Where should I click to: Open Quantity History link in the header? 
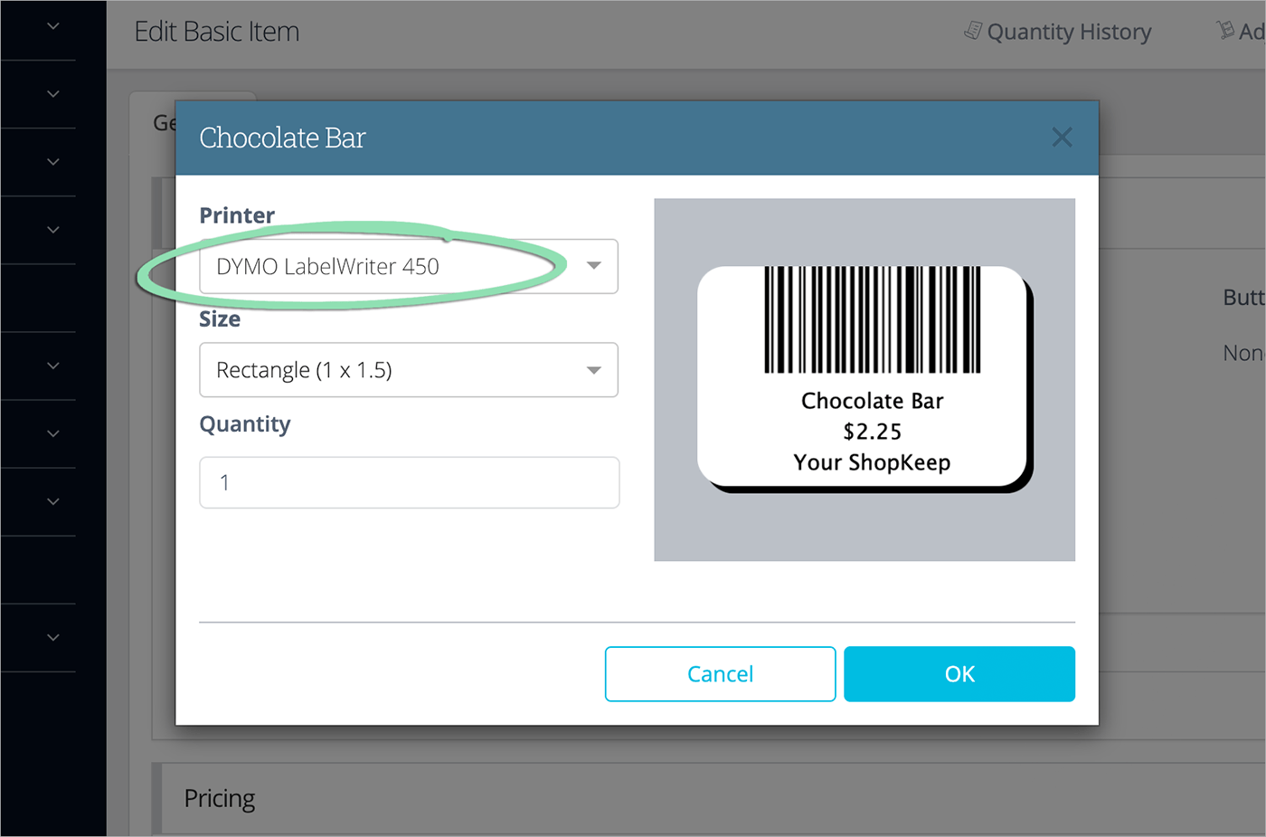[1058, 32]
